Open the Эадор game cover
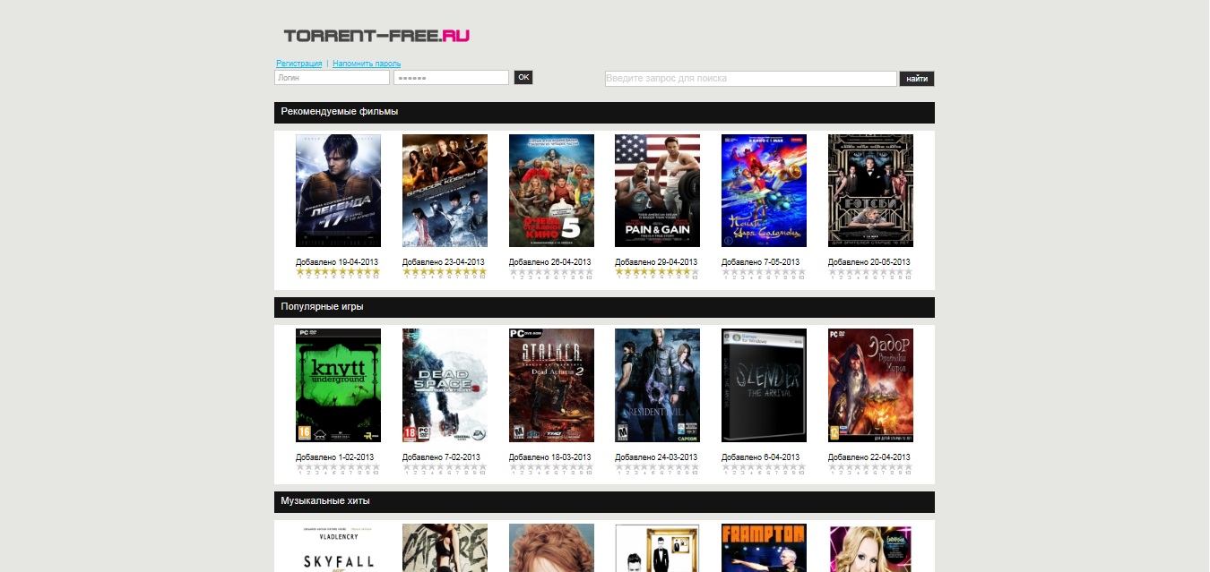 [x=870, y=385]
